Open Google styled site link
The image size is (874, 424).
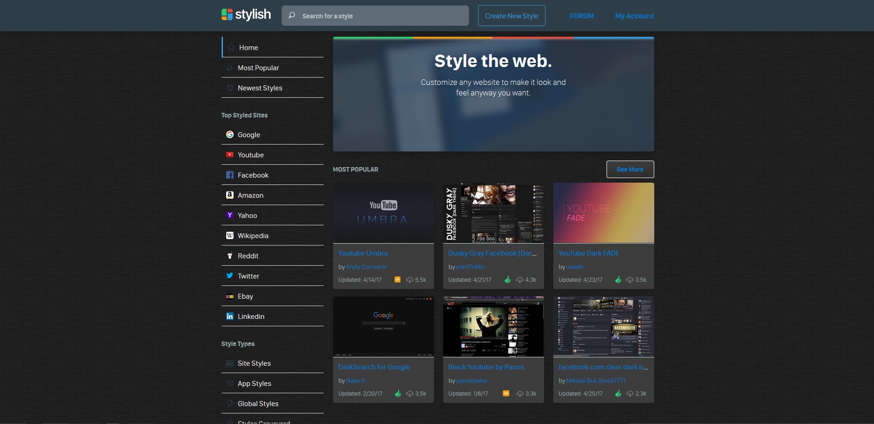[273, 134]
